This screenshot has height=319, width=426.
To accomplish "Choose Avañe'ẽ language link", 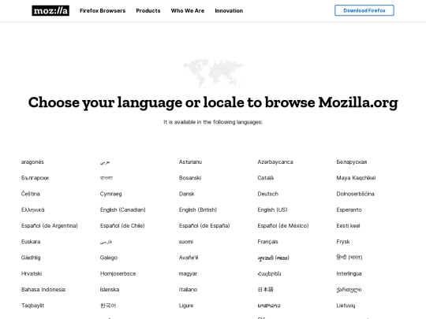I will tap(189, 258).
